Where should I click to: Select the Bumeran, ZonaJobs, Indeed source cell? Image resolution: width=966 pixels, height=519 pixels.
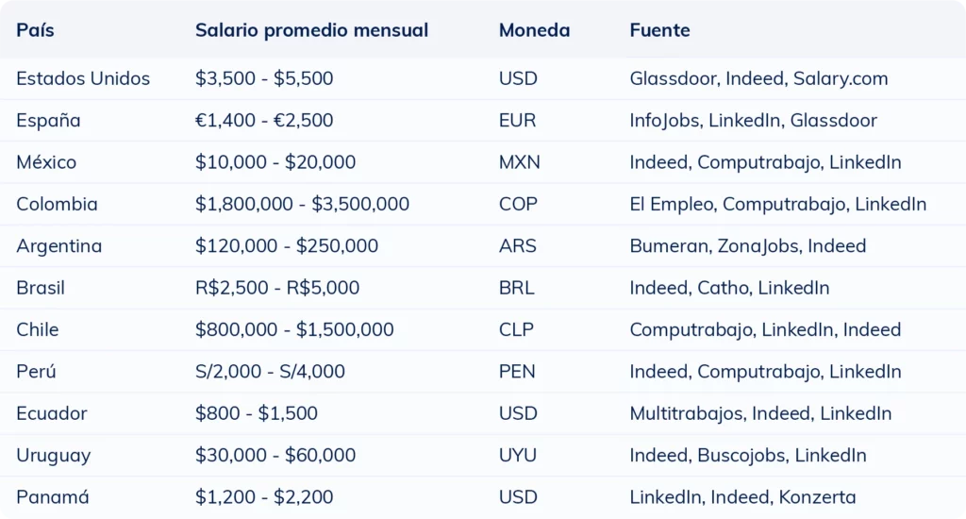point(747,246)
